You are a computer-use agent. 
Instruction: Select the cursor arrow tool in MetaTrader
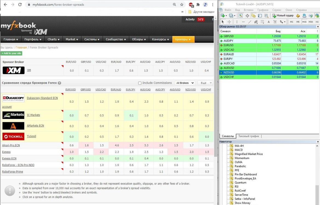click(223, 22)
